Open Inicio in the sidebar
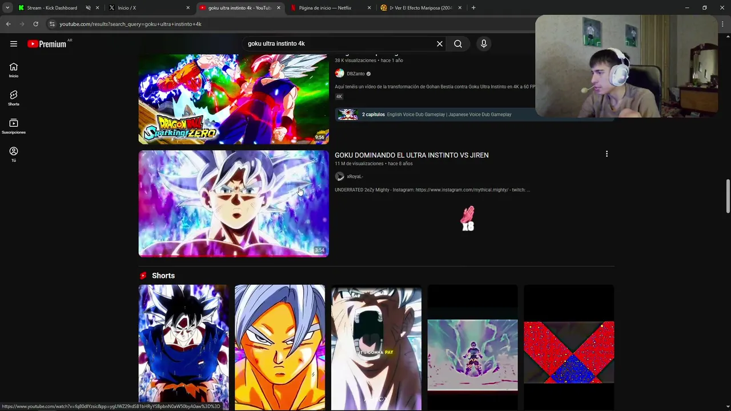Image resolution: width=731 pixels, height=411 pixels. click(14, 70)
